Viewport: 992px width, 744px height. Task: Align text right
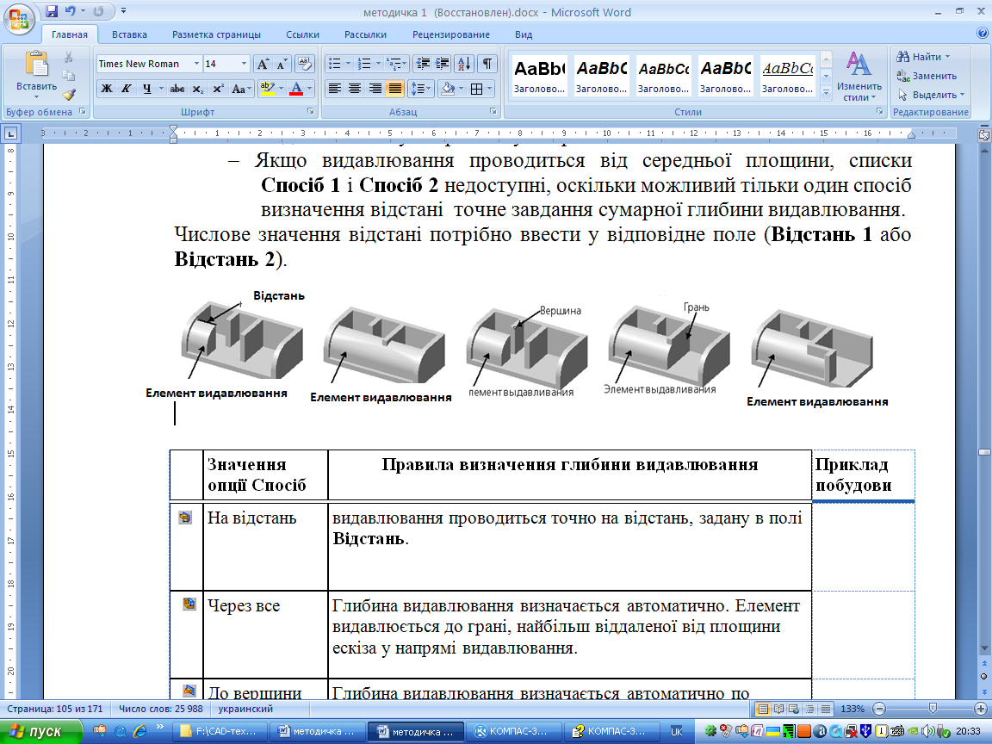pyautogui.click(x=375, y=89)
